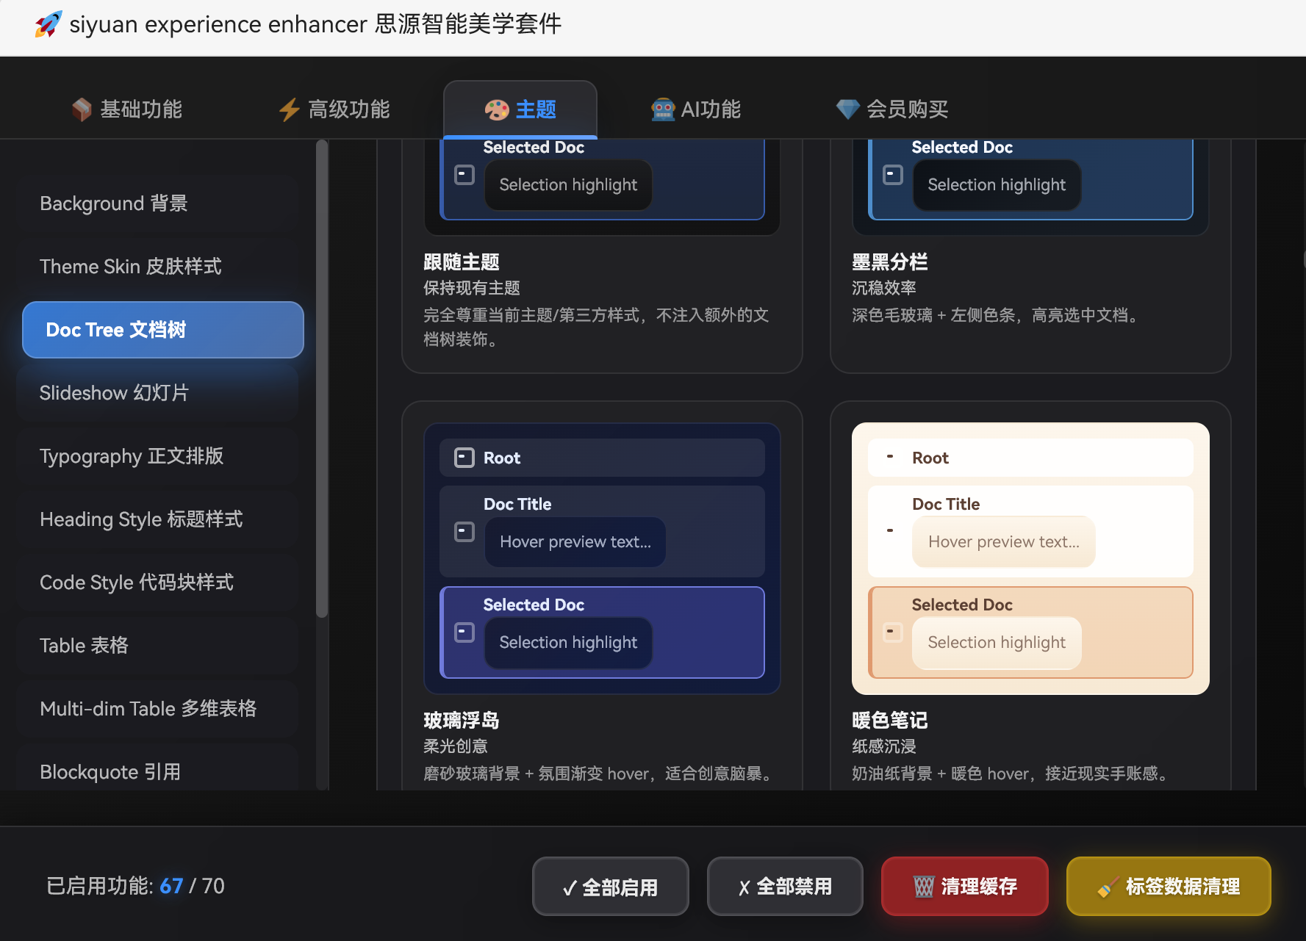Click the left sidebar vertical scrollbar

tap(321, 379)
